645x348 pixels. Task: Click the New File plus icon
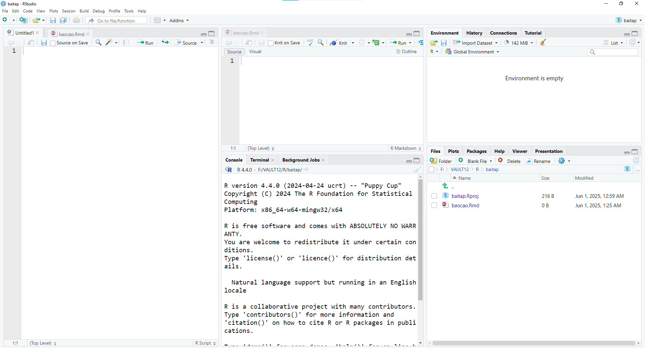click(x=5, y=20)
